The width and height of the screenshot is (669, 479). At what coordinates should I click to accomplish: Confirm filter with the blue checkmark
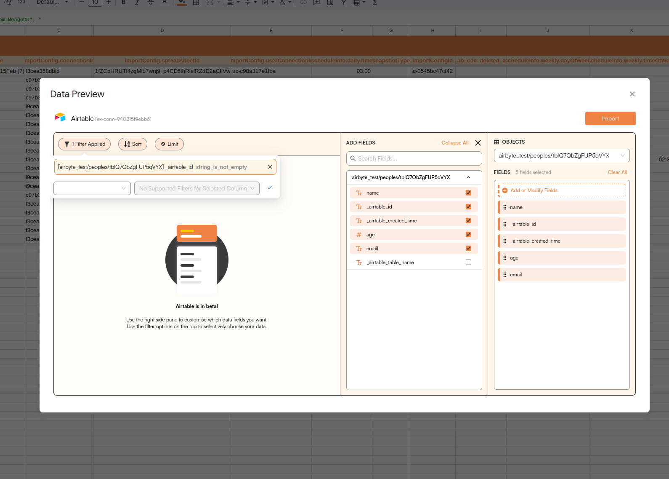click(270, 188)
